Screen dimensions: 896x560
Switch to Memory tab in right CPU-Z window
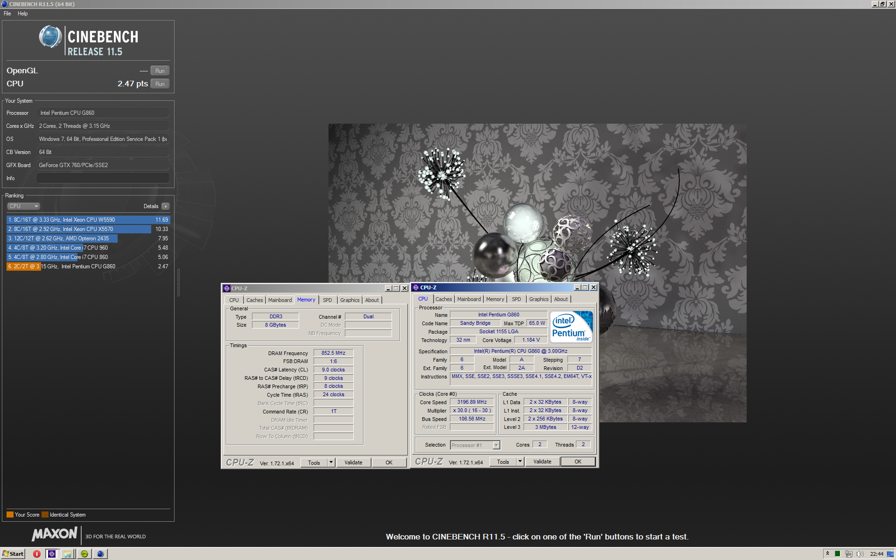click(495, 299)
